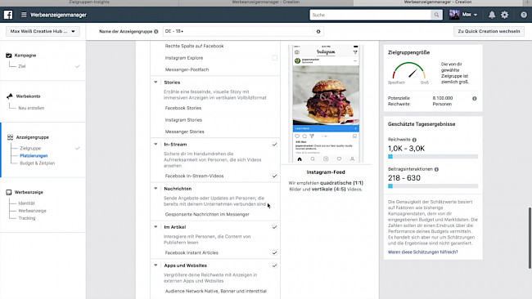Click info icon next to Reichweite
532x299 pixels.
coord(414,140)
